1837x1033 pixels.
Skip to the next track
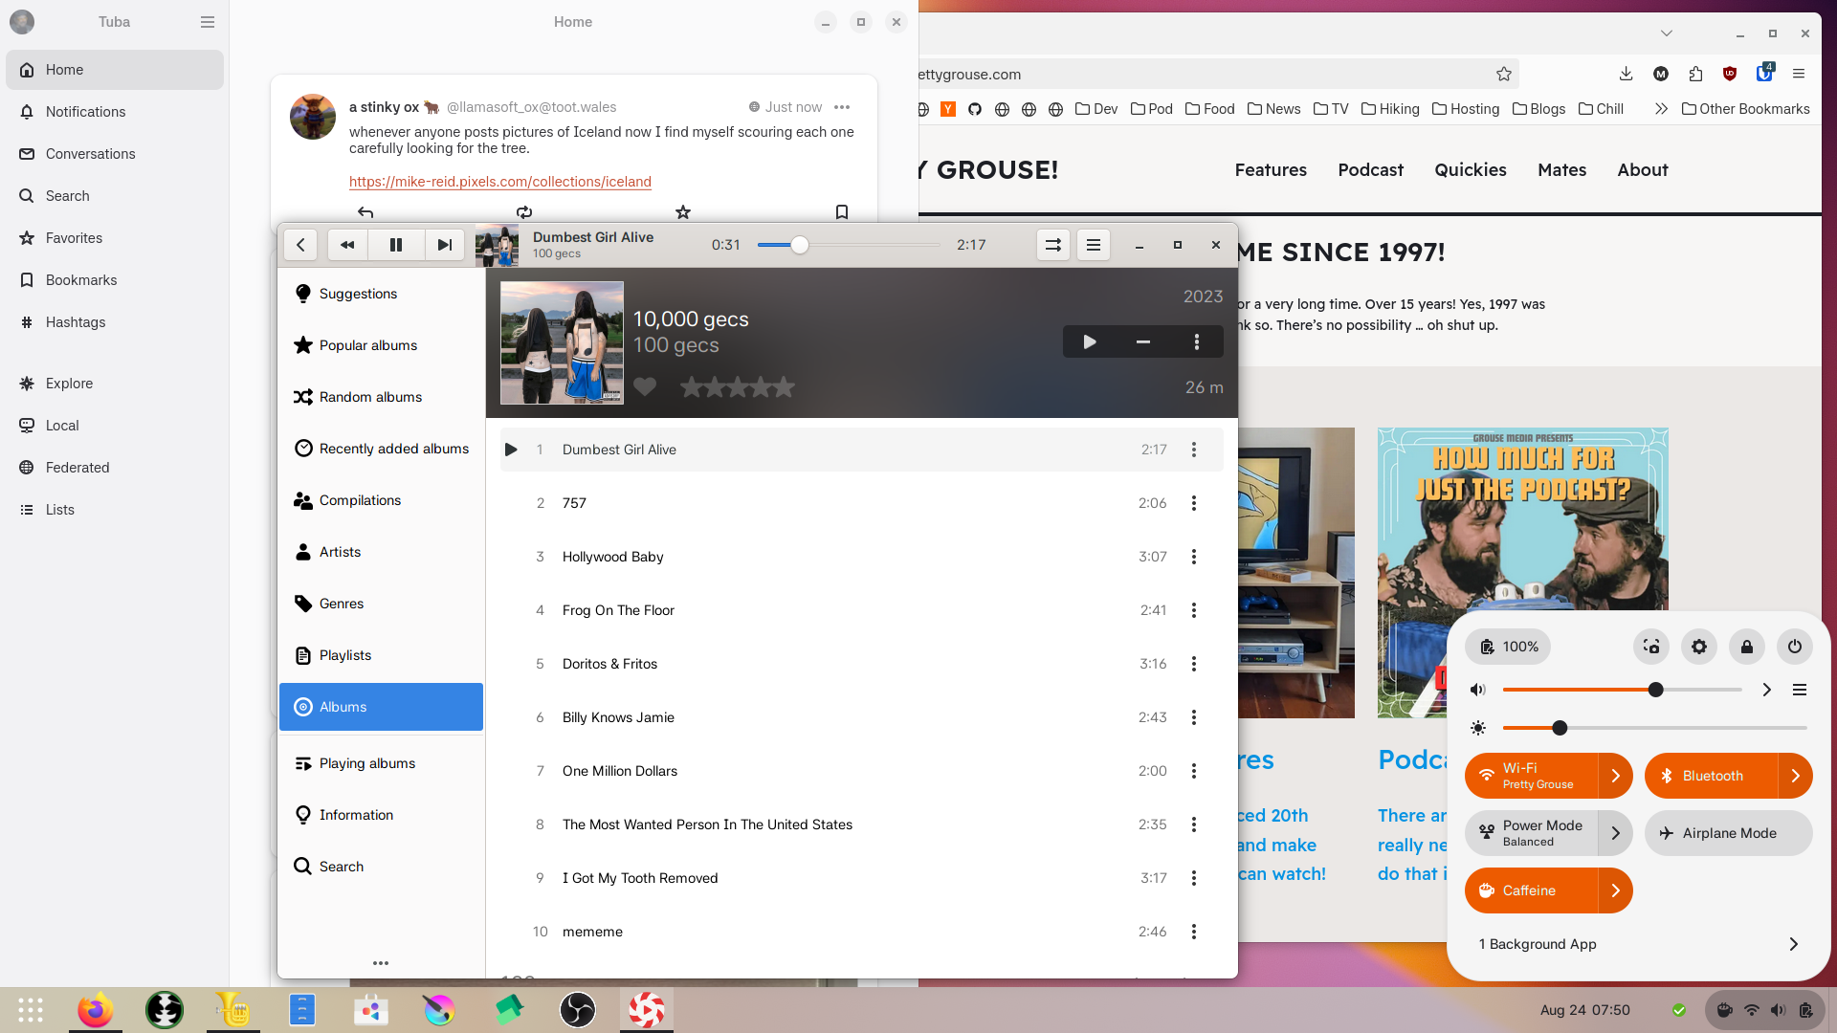pos(444,245)
